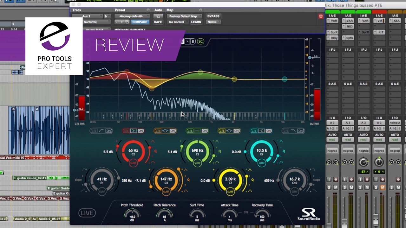Click GTE on the orange bell band
406x228 pixels.
coord(158,131)
